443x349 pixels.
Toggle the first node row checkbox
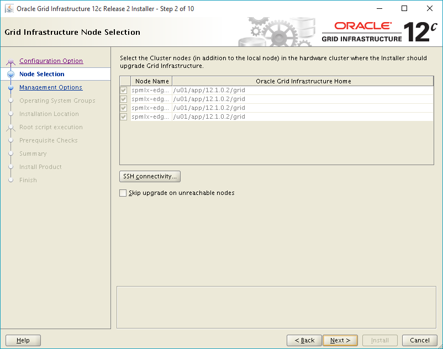click(124, 91)
